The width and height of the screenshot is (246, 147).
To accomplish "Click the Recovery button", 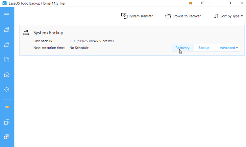I will (x=183, y=48).
